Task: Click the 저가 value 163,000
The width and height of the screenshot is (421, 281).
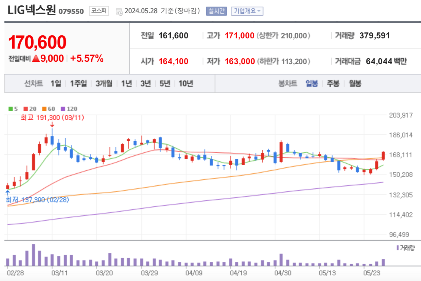Action: [x=240, y=61]
